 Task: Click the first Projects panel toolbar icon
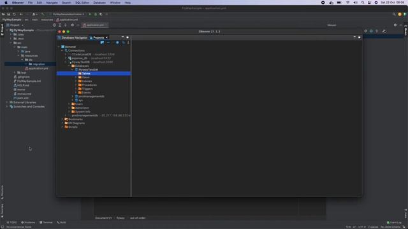pyautogui.click(x=102, y=43)
